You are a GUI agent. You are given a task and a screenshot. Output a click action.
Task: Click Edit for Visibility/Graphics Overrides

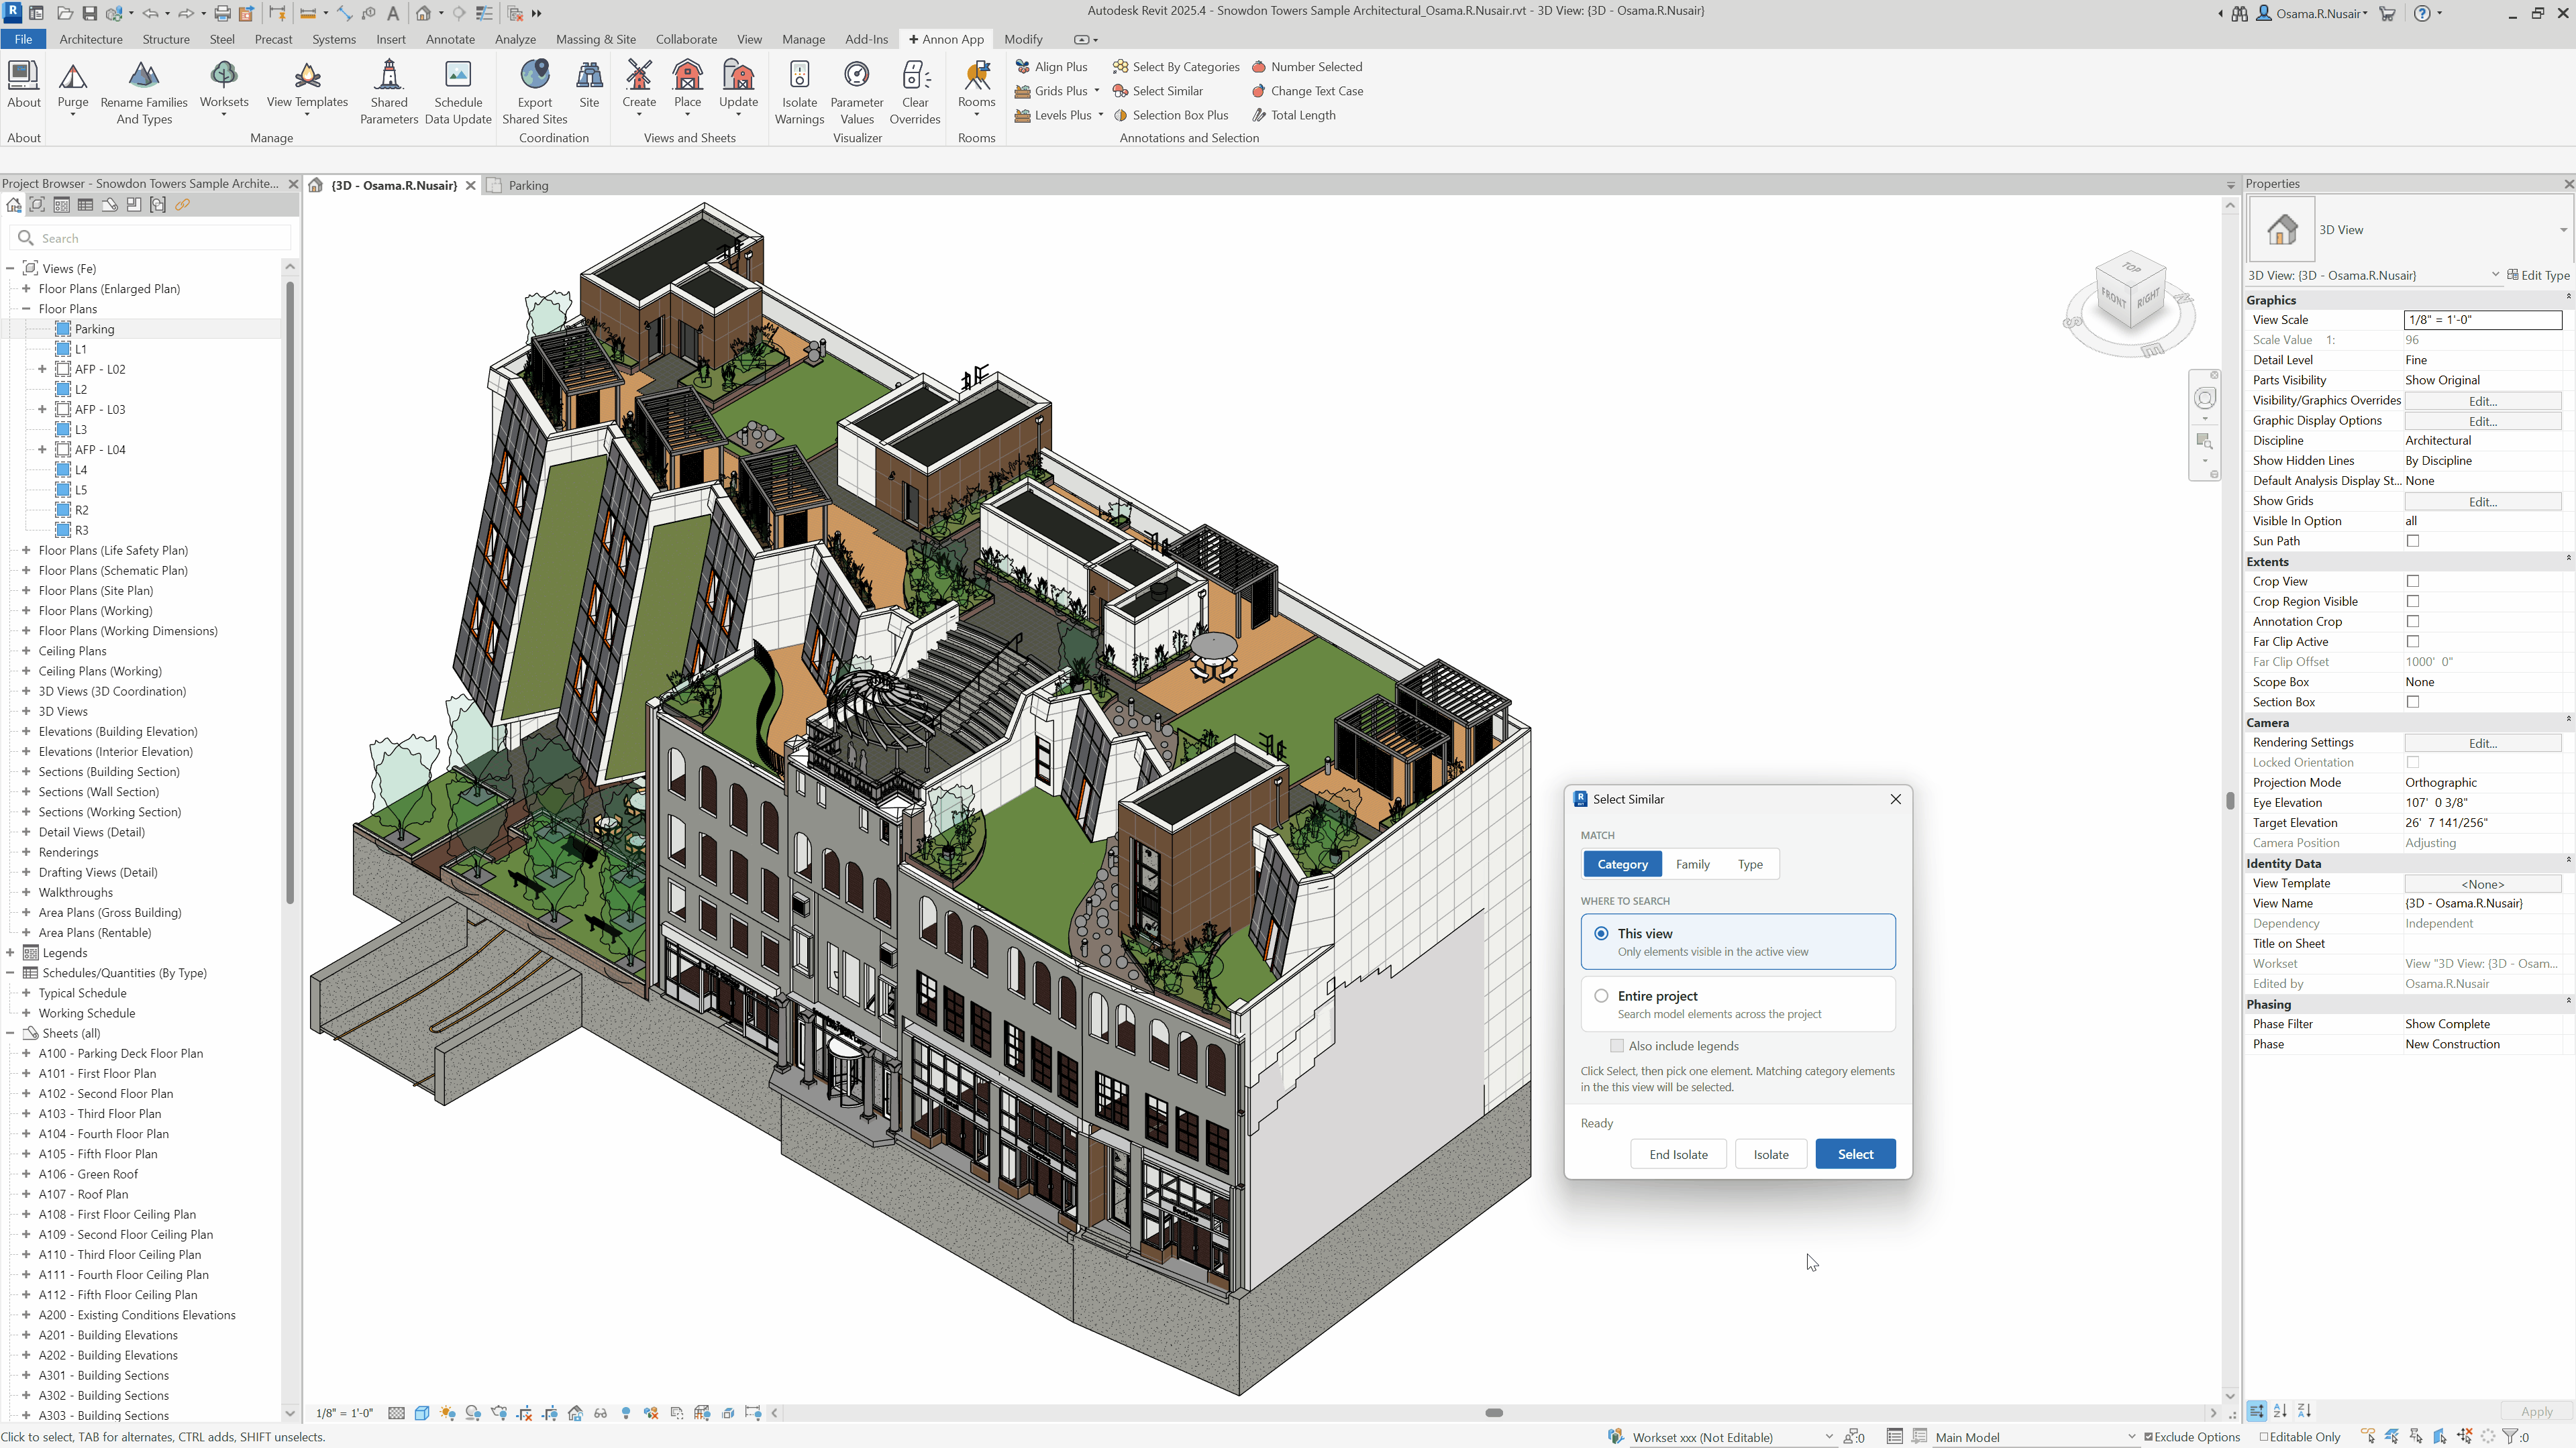click(x=2482, y=400)
